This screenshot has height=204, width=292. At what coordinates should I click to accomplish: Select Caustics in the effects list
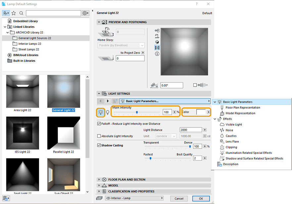[231, 136]
